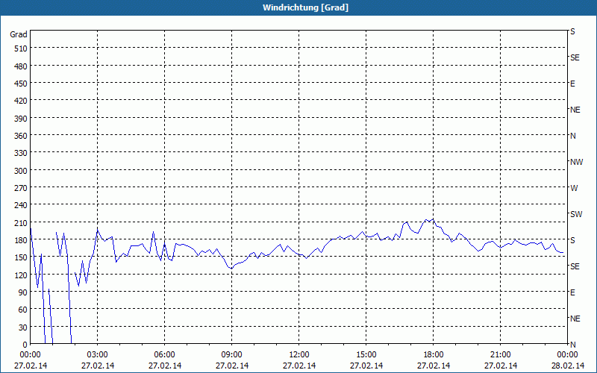Choose the 15:00 time axis label

pyautogui.click(x=366, y=354)
